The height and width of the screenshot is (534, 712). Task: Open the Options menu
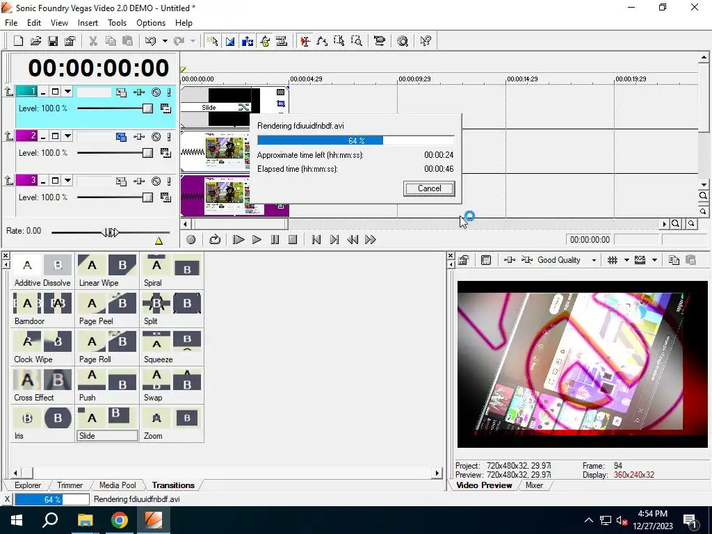click(151, 23)
